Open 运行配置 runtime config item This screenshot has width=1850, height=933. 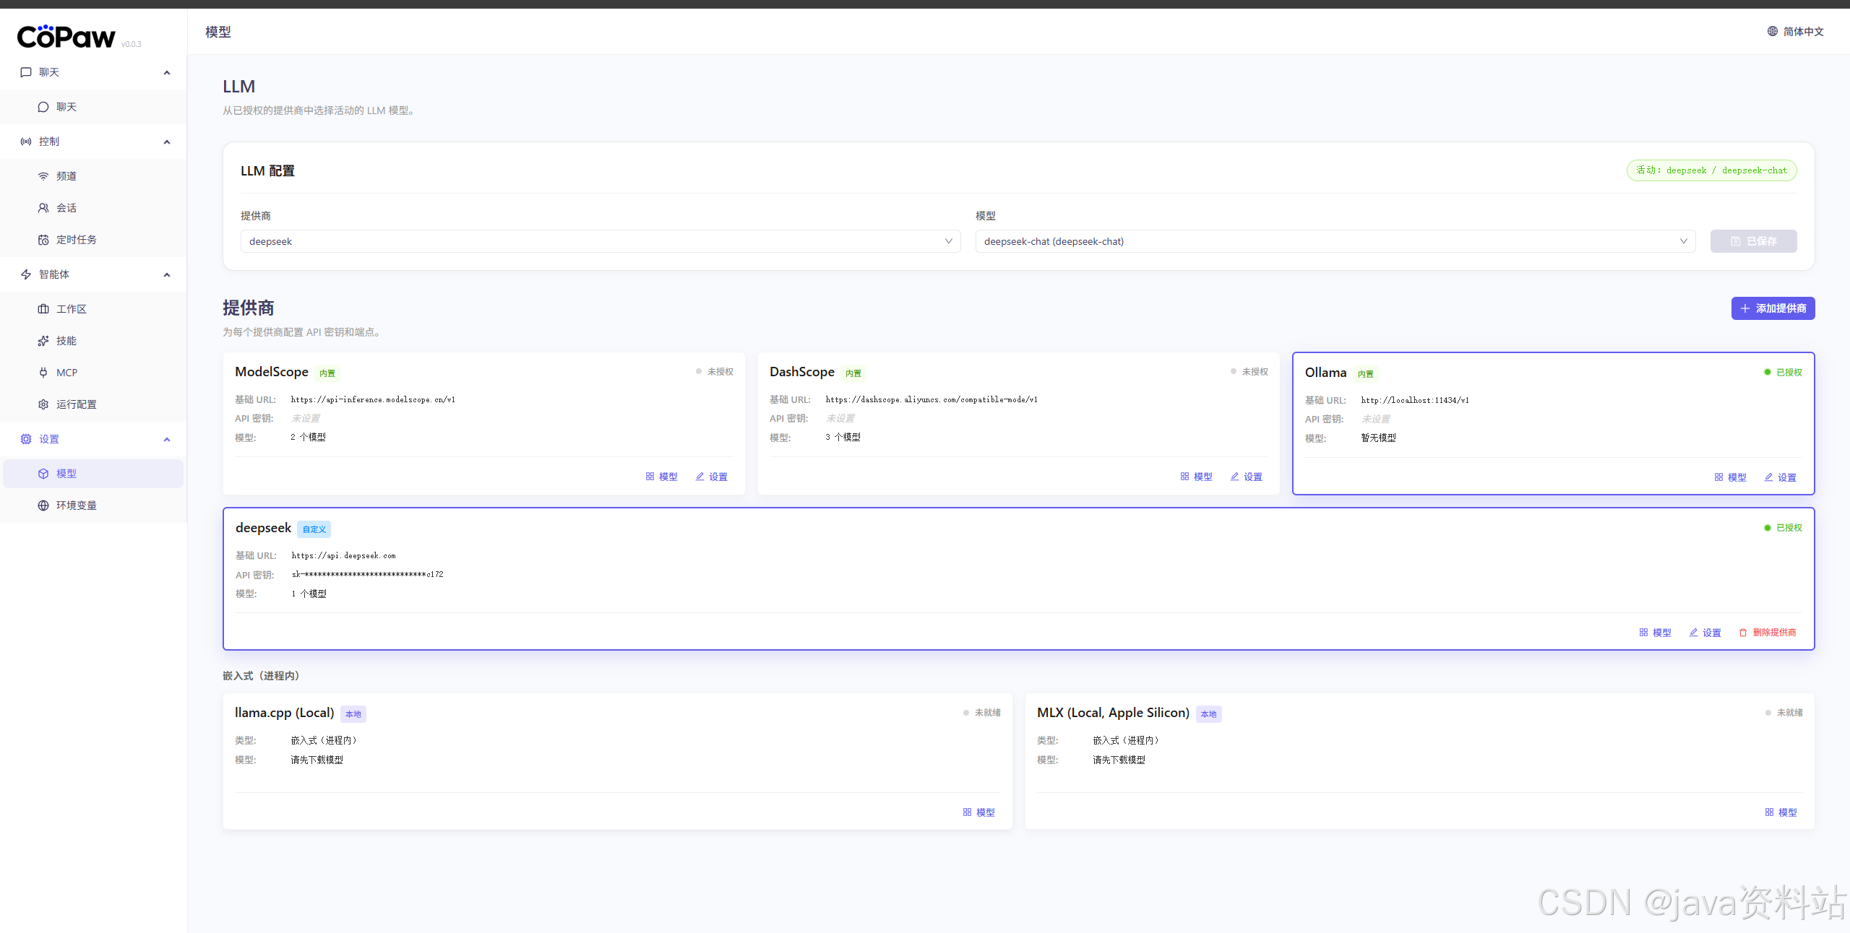coord(76,404)
